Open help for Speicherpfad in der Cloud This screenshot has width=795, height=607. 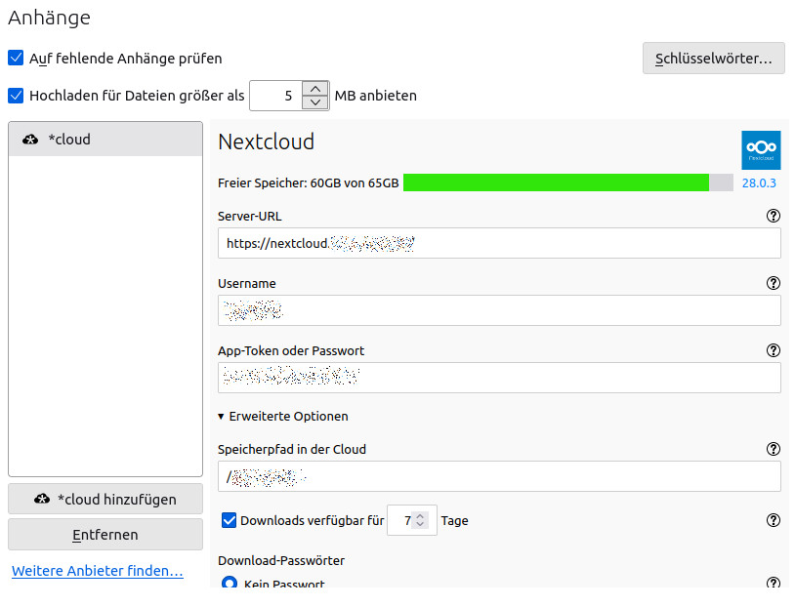coord(774,449)
